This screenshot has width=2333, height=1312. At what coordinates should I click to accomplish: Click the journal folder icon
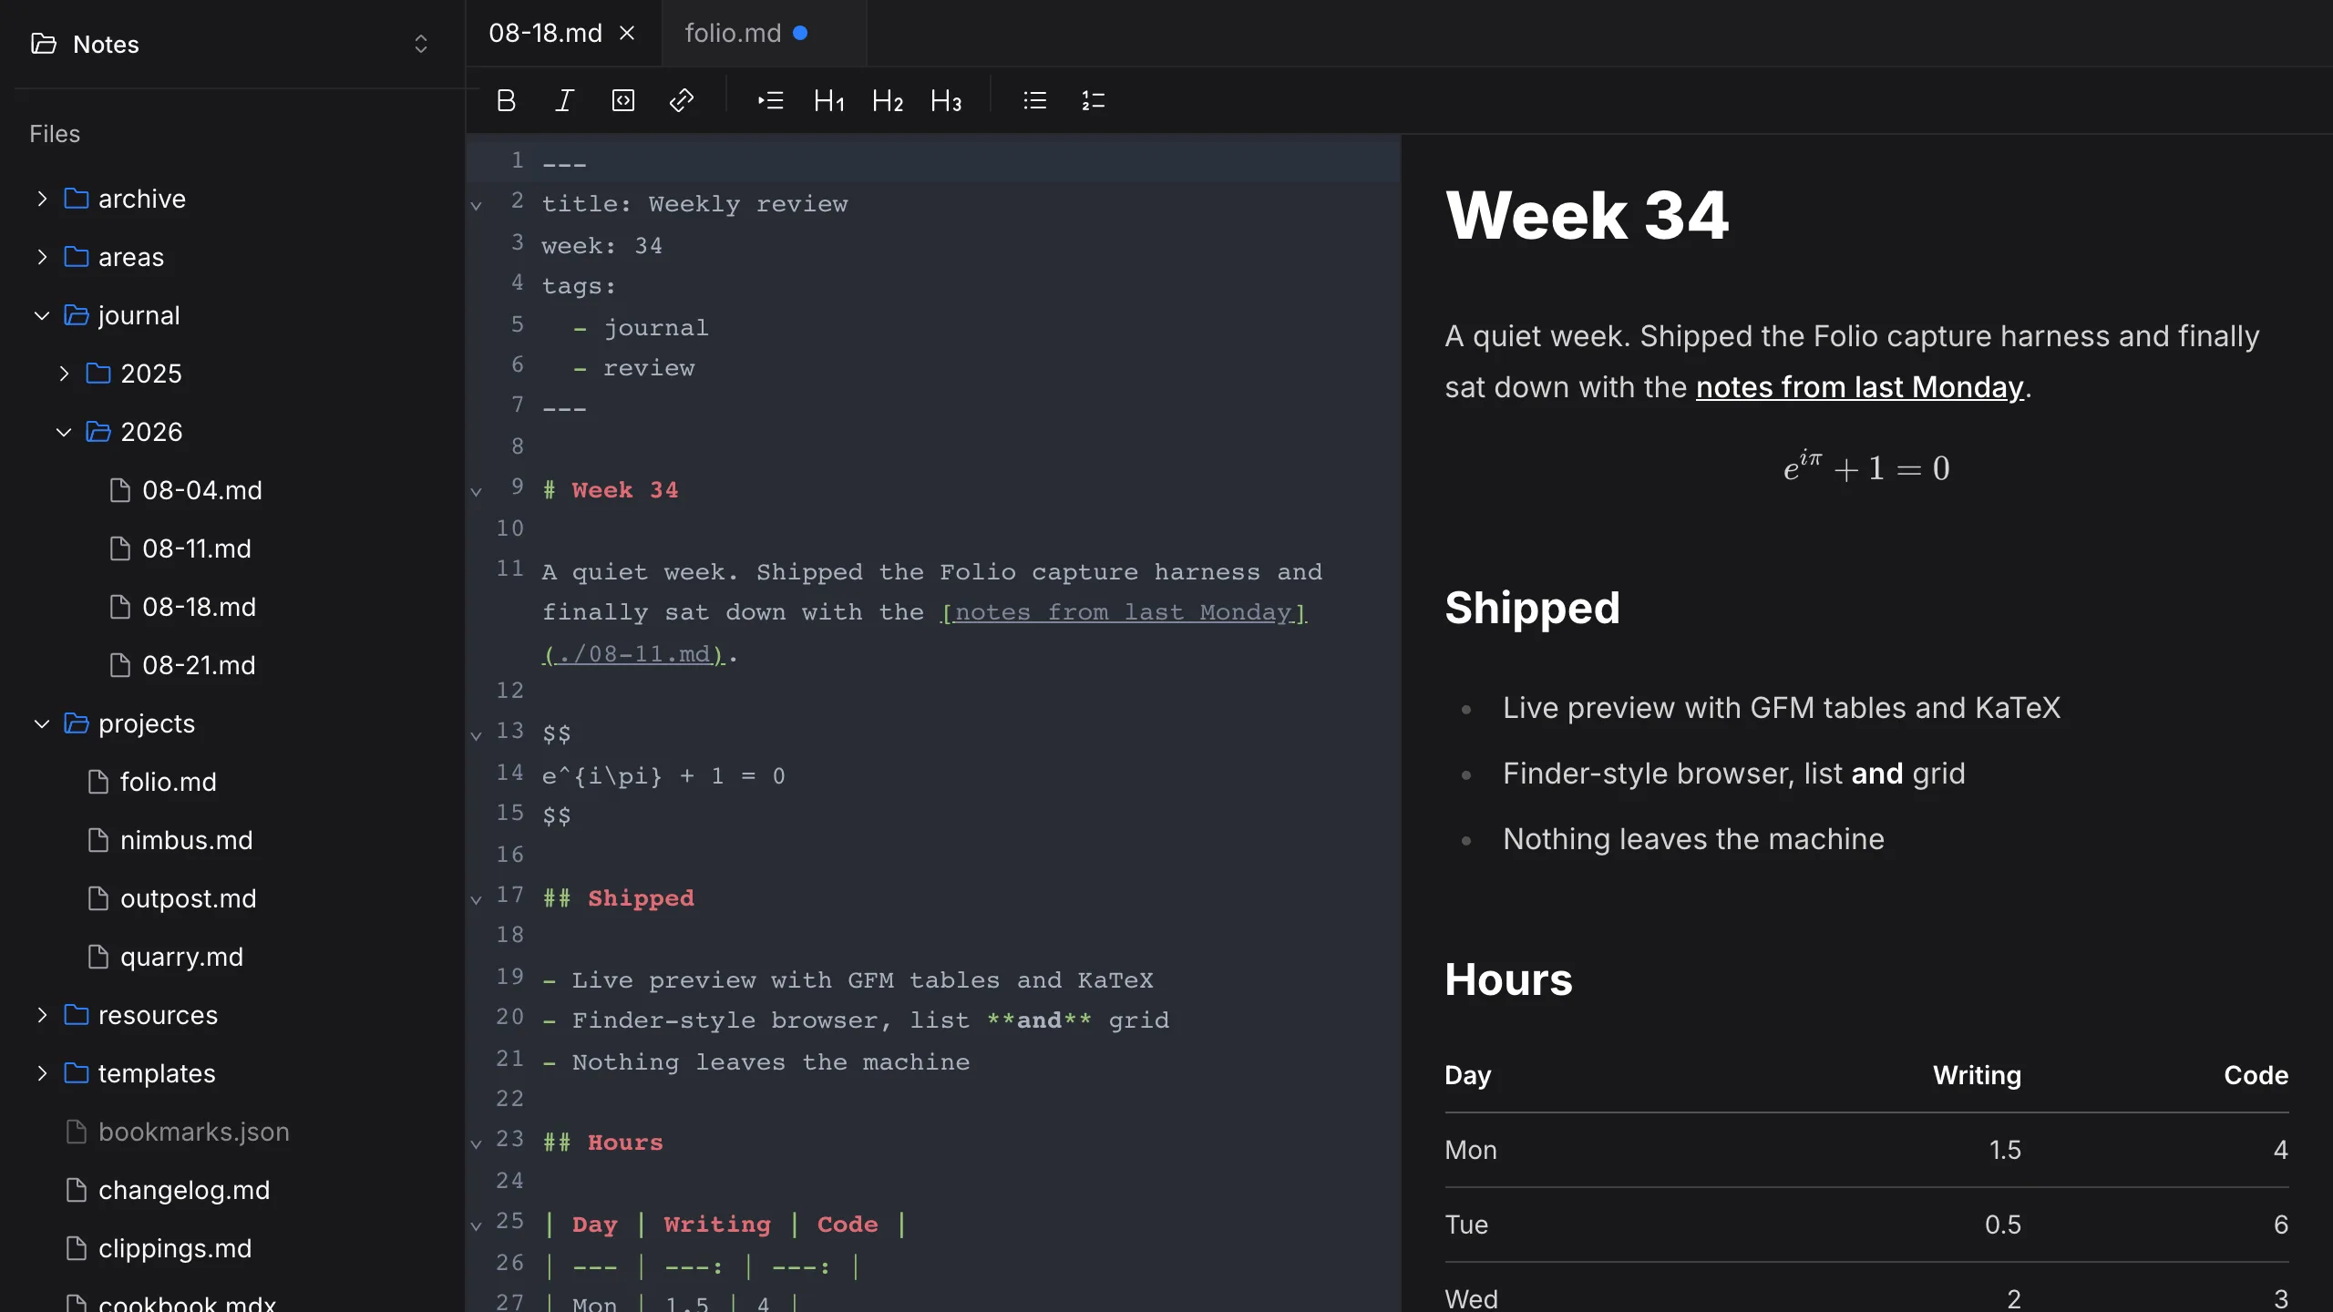77,315
